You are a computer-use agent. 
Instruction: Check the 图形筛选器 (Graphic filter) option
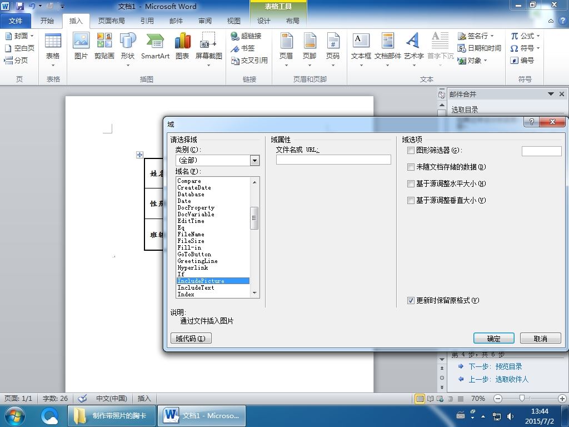coord(411,150)
